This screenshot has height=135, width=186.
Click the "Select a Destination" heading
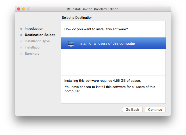click(77, 18)
